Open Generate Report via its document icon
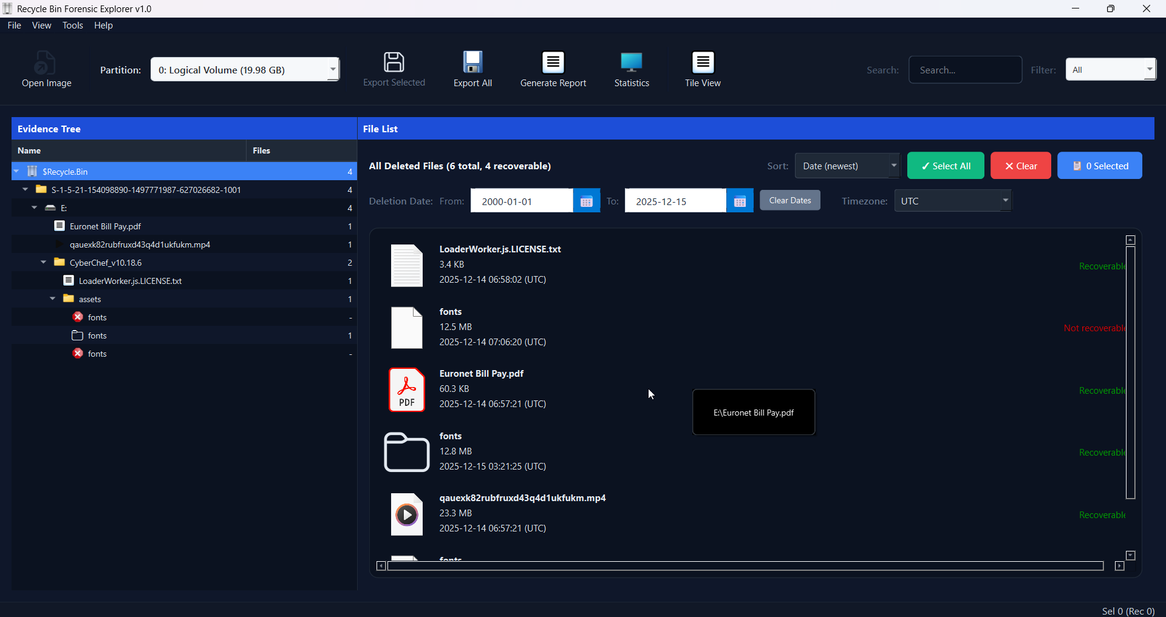The image size is (1166, 617). (x=553, y=62)
